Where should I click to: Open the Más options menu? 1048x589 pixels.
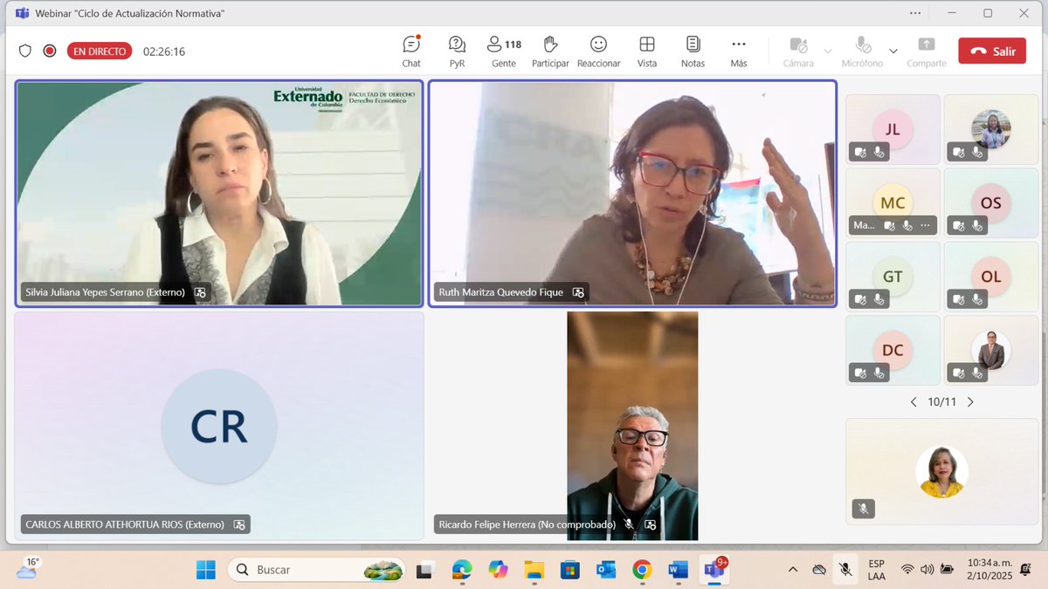pyautogui.click(x=739, y=51)
